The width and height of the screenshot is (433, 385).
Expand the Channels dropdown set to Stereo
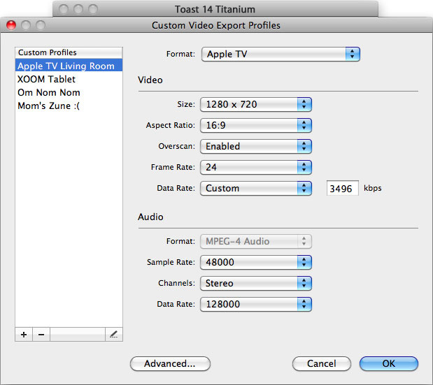(x=255, y=283)
